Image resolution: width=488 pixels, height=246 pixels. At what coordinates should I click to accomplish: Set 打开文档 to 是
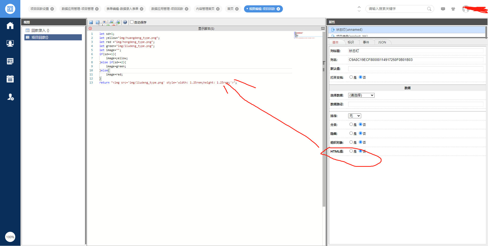click(351, 77)
